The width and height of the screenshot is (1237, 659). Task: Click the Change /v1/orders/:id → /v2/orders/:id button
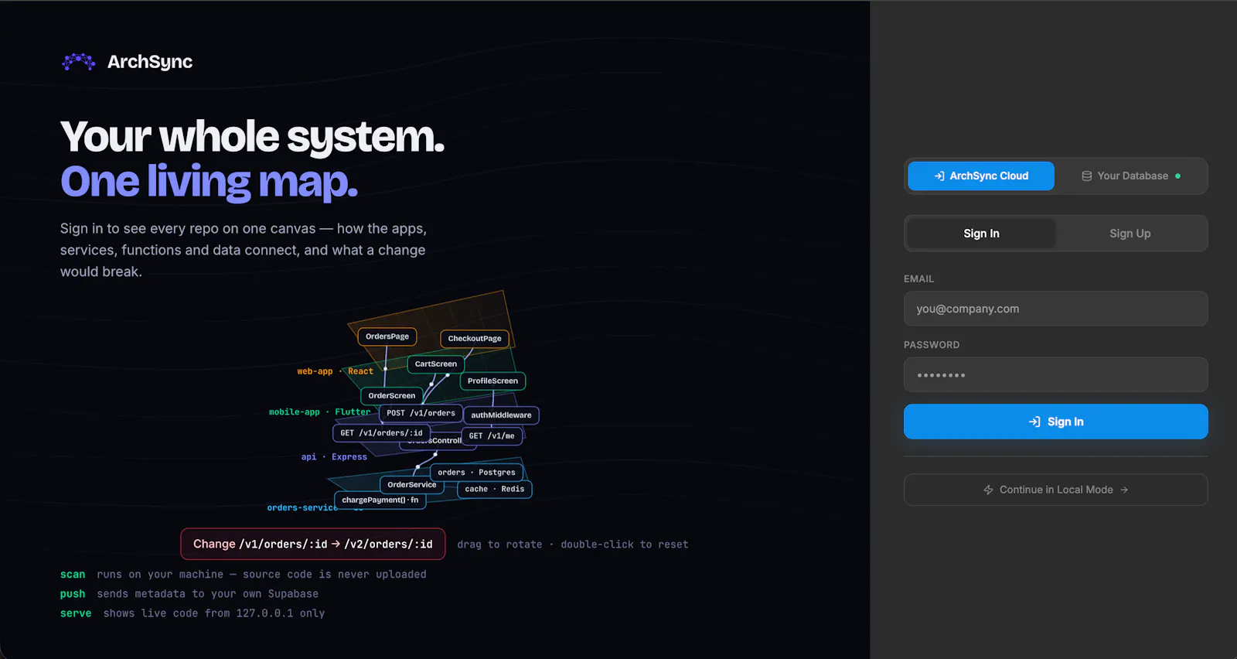pyautogui.click(x=313, y=544)
